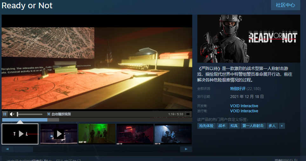Select the first trailer thumbnail

coord(20,134)
